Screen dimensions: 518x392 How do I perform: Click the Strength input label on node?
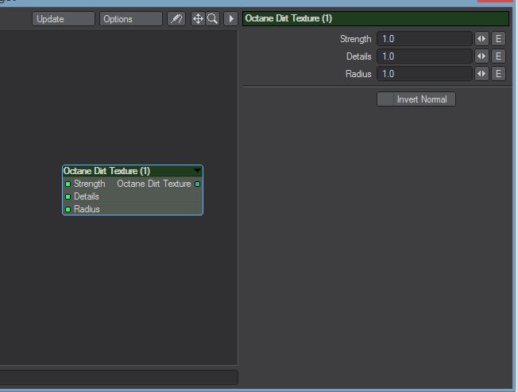point(89,184)
